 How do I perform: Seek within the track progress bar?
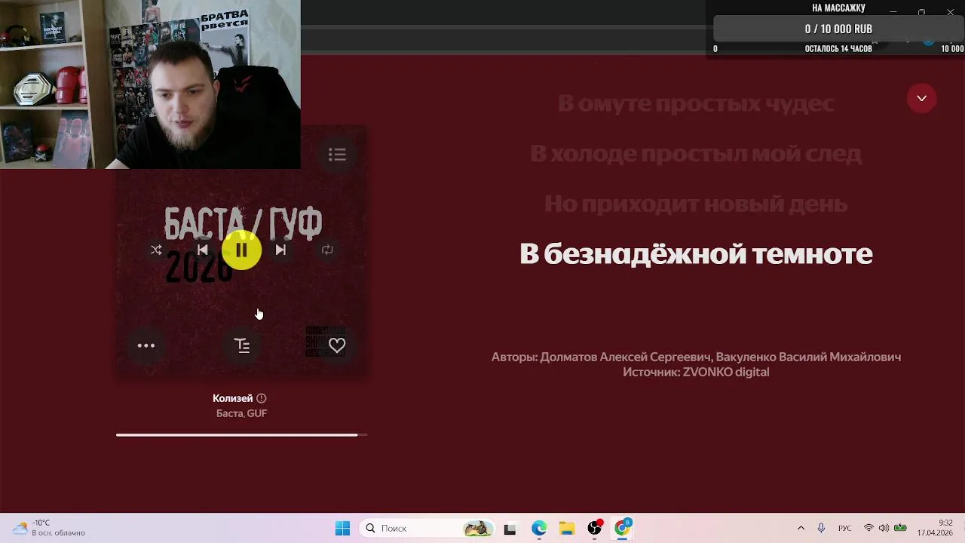click(x=241, y=434)
